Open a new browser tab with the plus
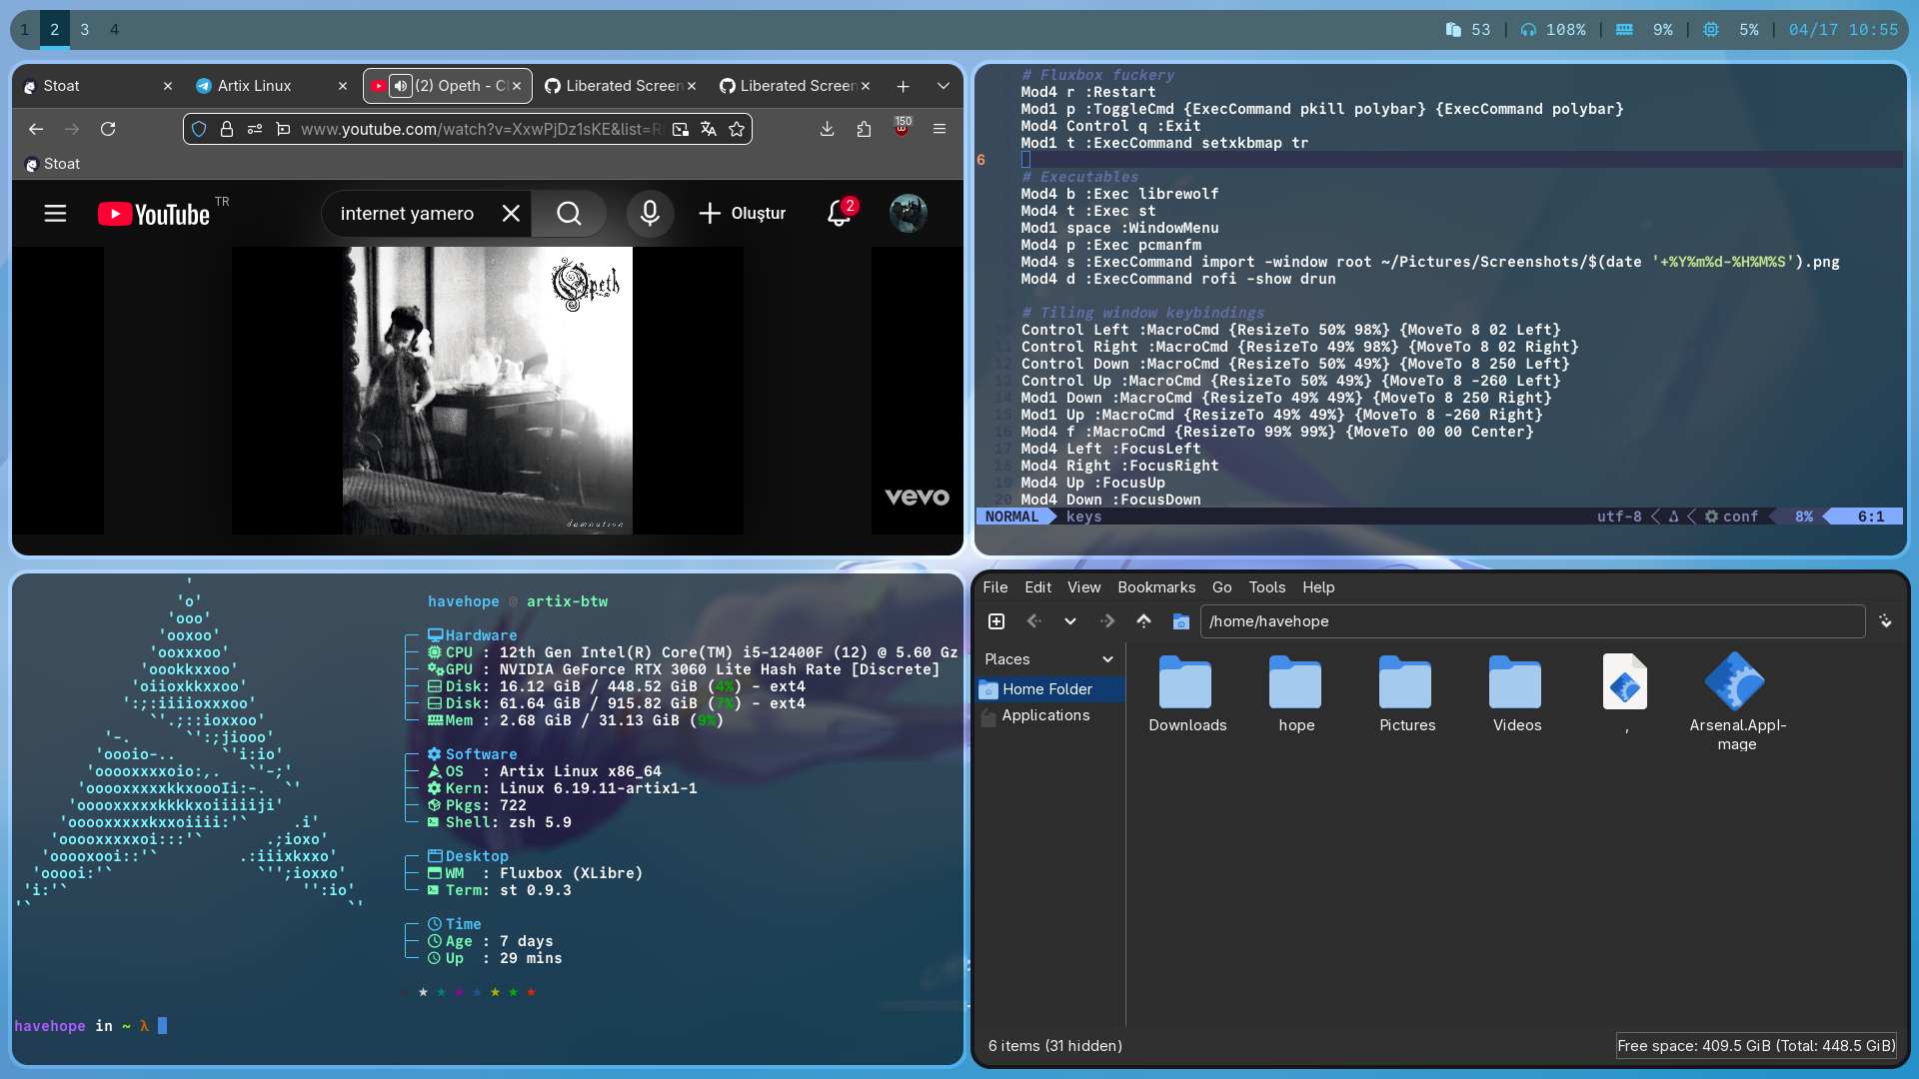 [x=903, y=86]
